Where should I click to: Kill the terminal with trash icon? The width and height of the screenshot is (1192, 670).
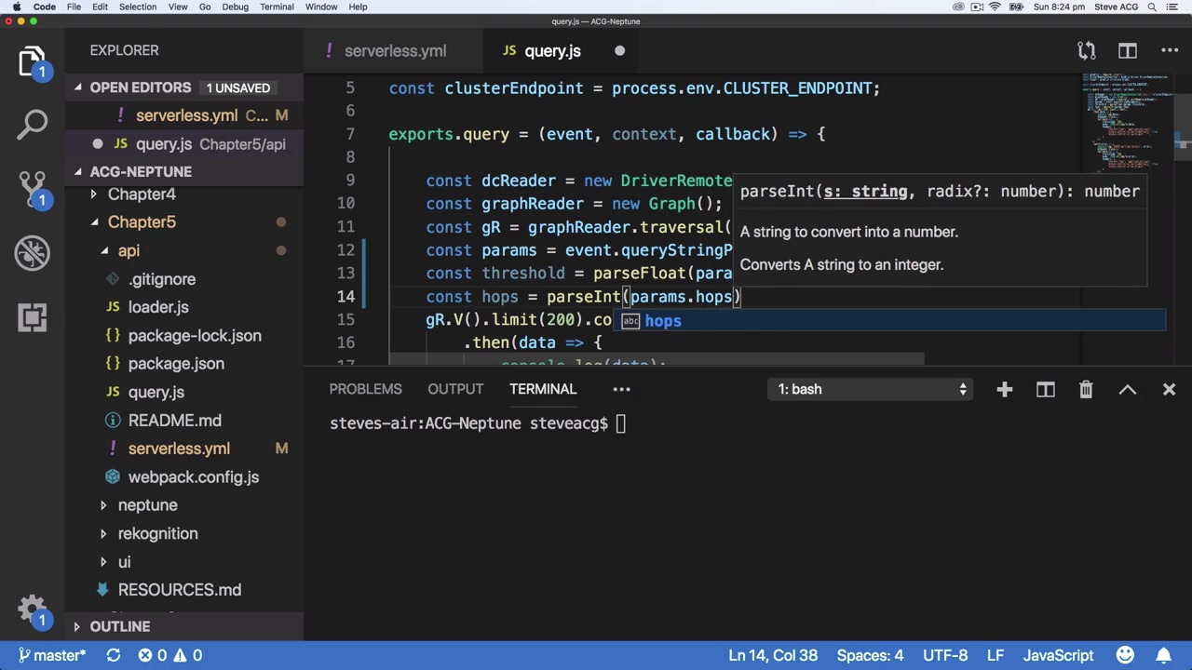click(x=1086, y=389)
